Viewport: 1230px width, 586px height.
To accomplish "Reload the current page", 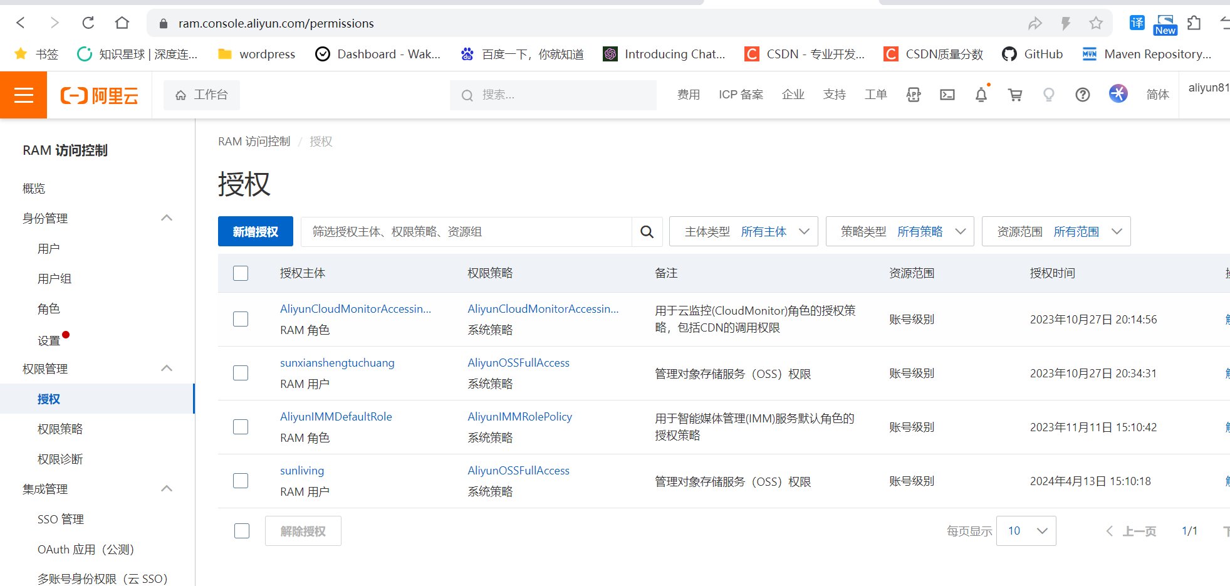I will [x=88, y=23].
